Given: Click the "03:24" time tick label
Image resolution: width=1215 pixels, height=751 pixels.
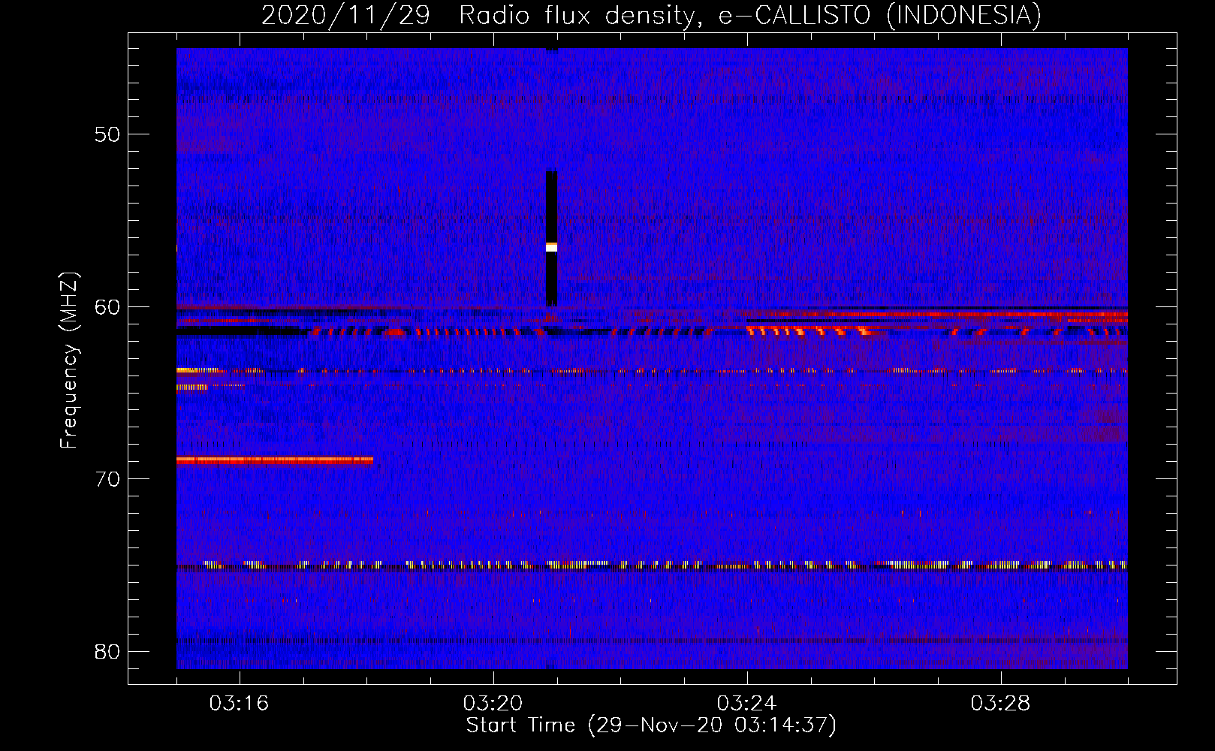Looking at the screenshot, I should pos(746,704).
